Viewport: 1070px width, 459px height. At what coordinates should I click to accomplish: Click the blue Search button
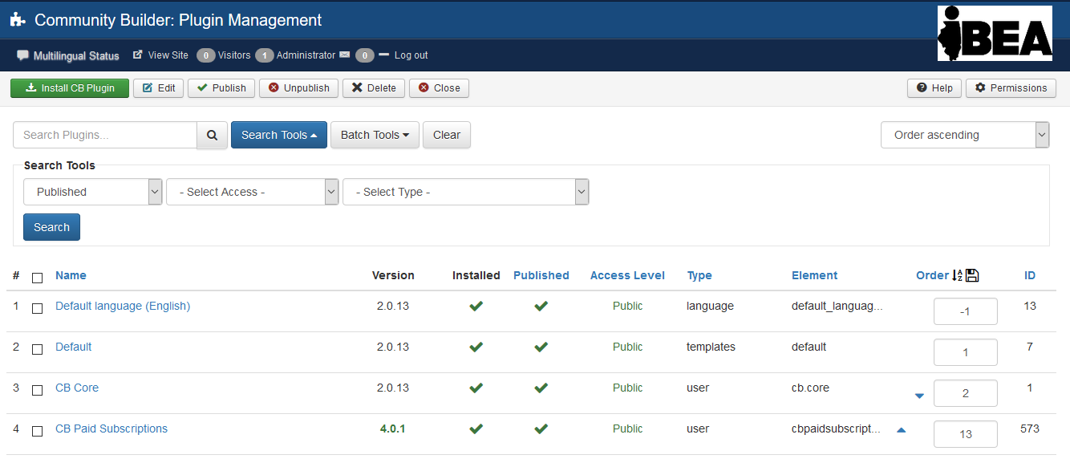[x=52, y=227]
